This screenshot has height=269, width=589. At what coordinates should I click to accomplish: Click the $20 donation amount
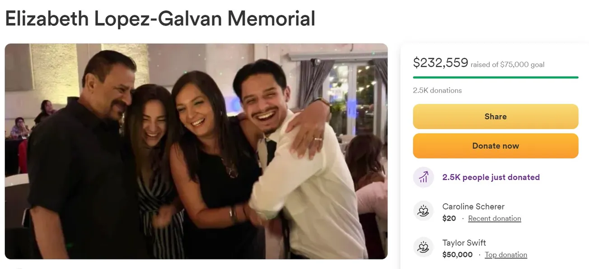pos(449,218)
